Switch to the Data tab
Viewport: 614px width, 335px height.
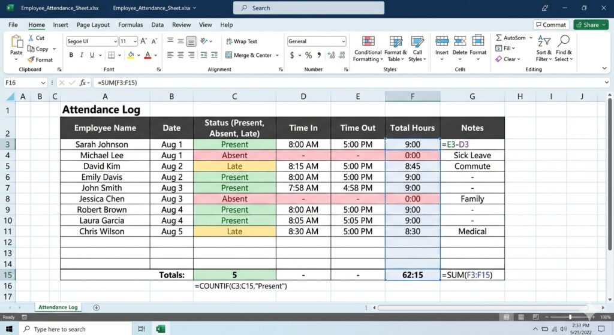pos(158,25)
